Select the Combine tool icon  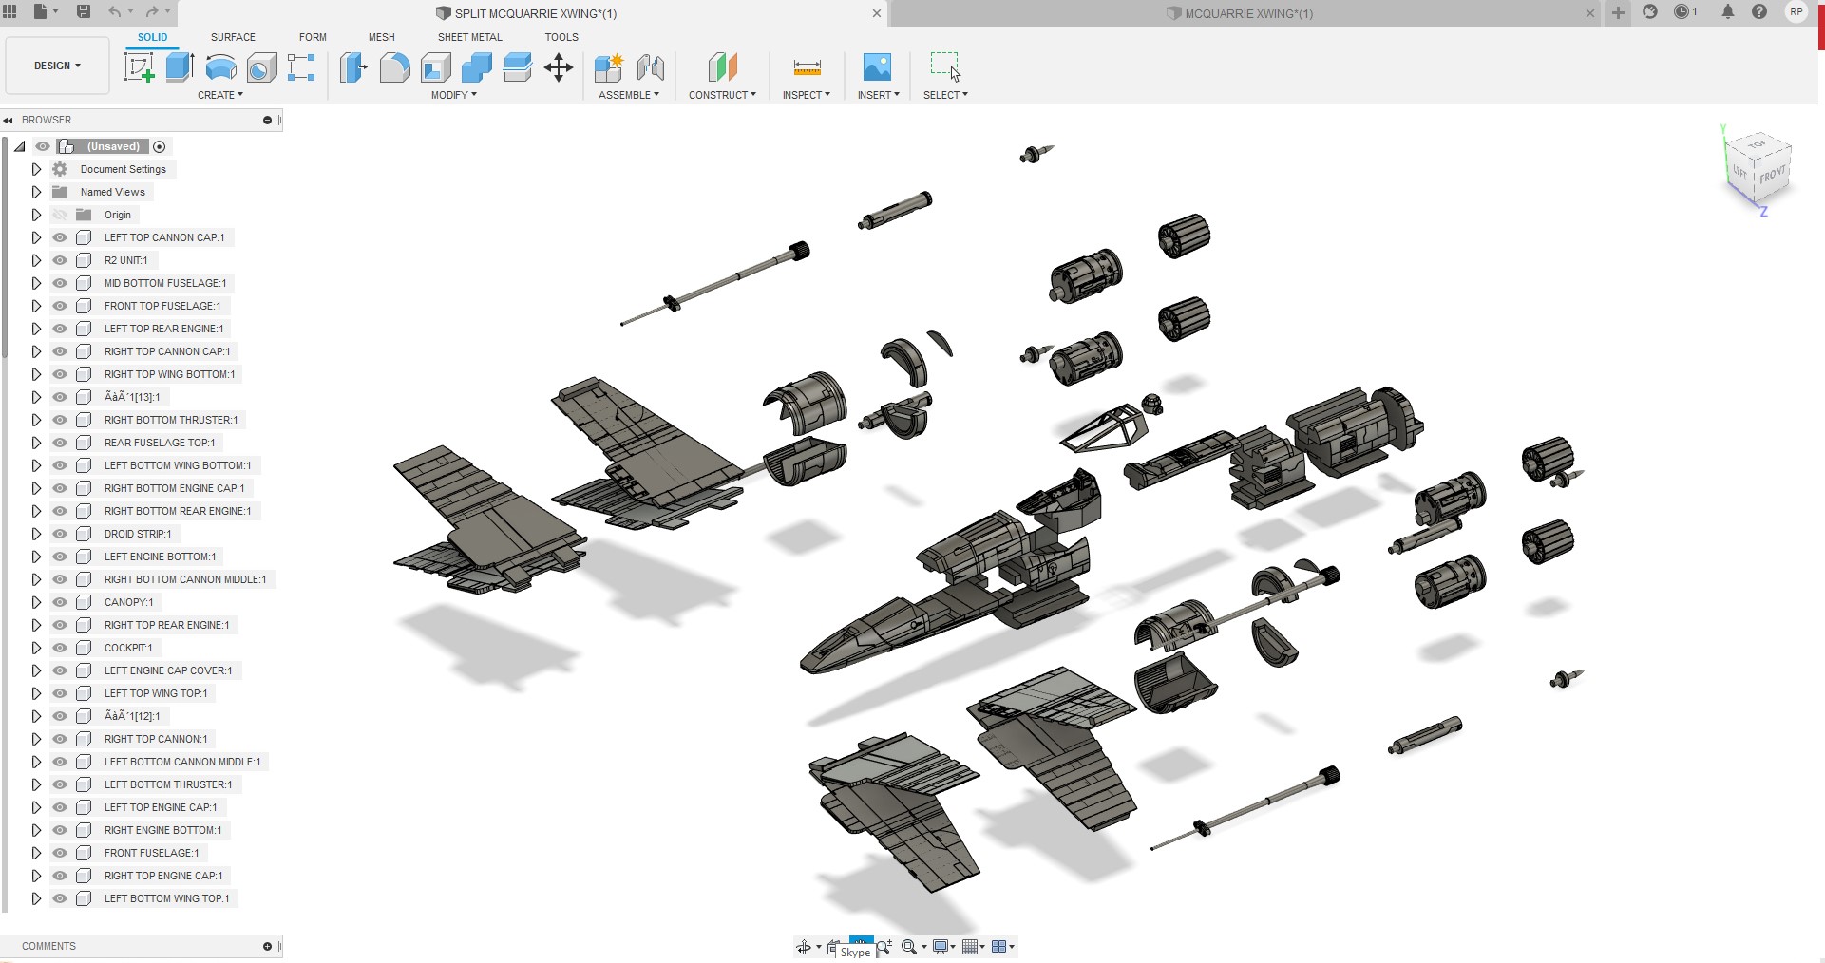[476, 67]
